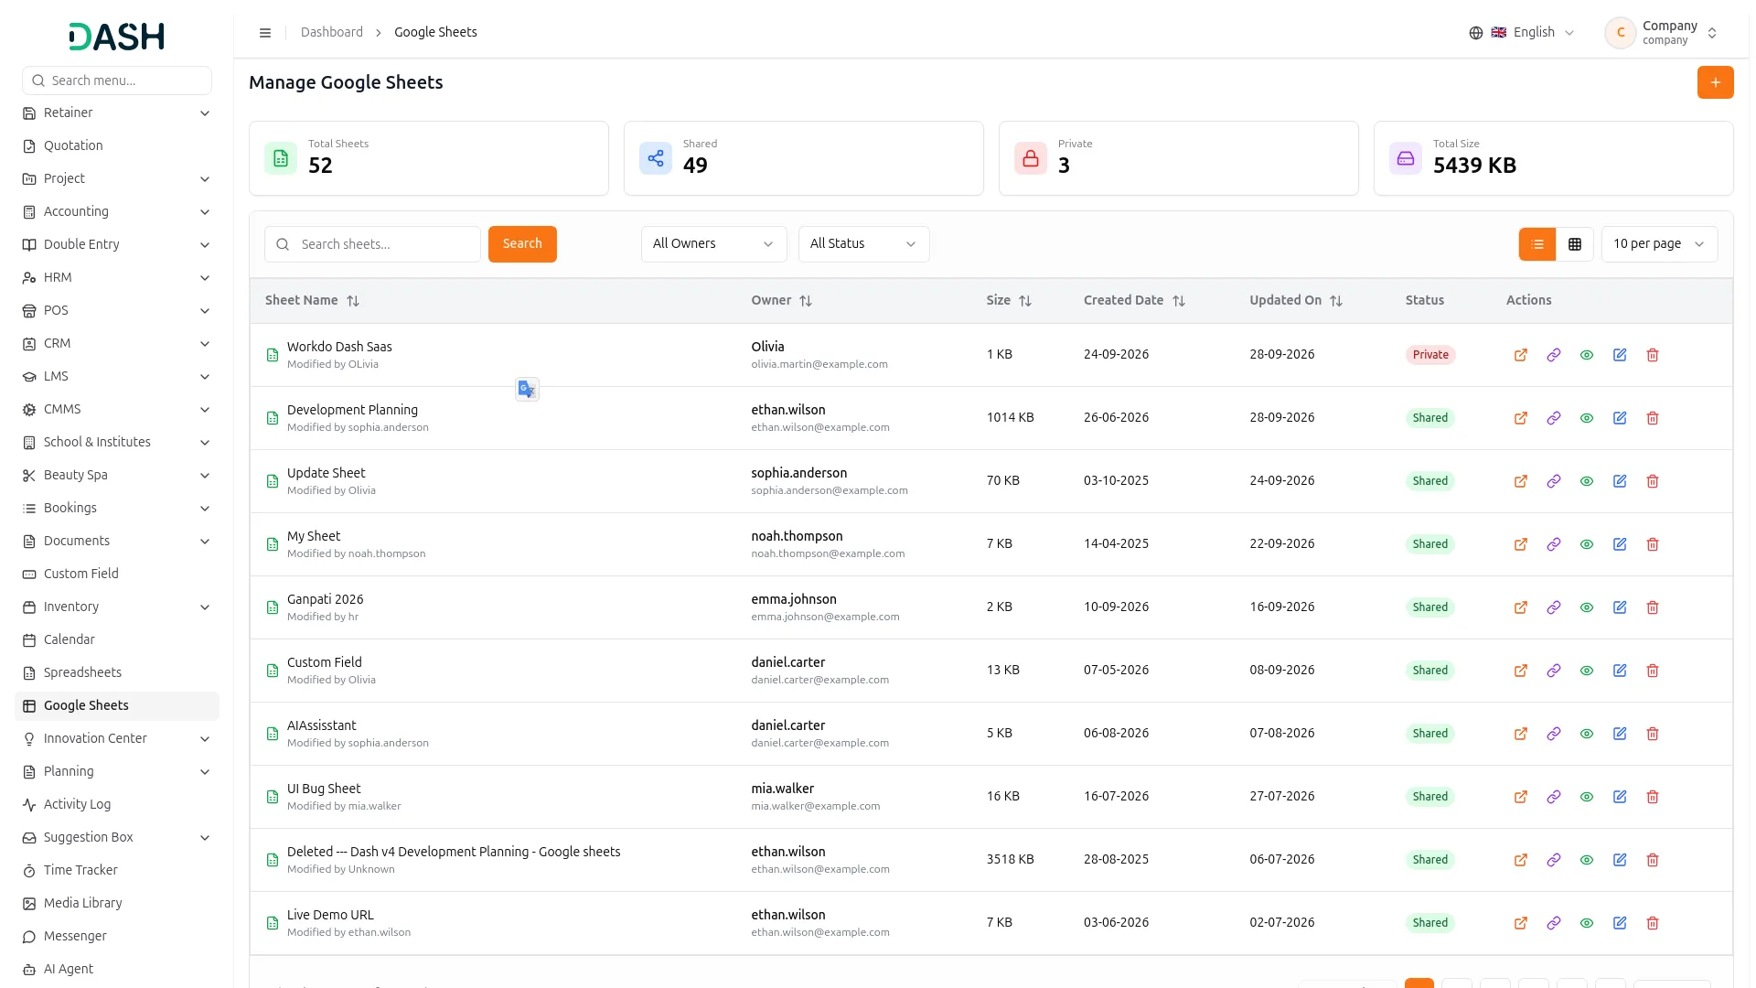Expand the HRM menu

(117, 278)
